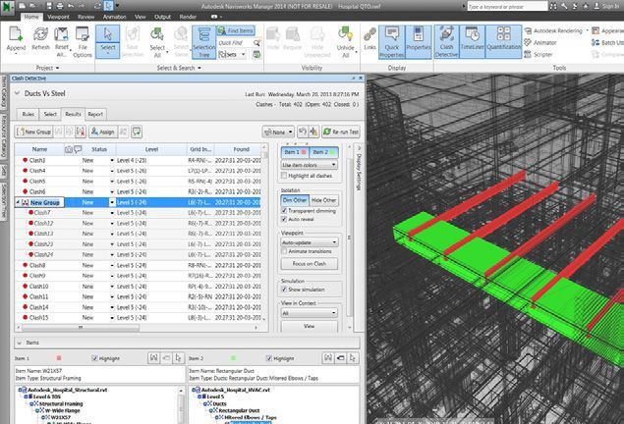Toggle Item 1 Highlight checkbox
624x424 pixels.
(94, 358)
